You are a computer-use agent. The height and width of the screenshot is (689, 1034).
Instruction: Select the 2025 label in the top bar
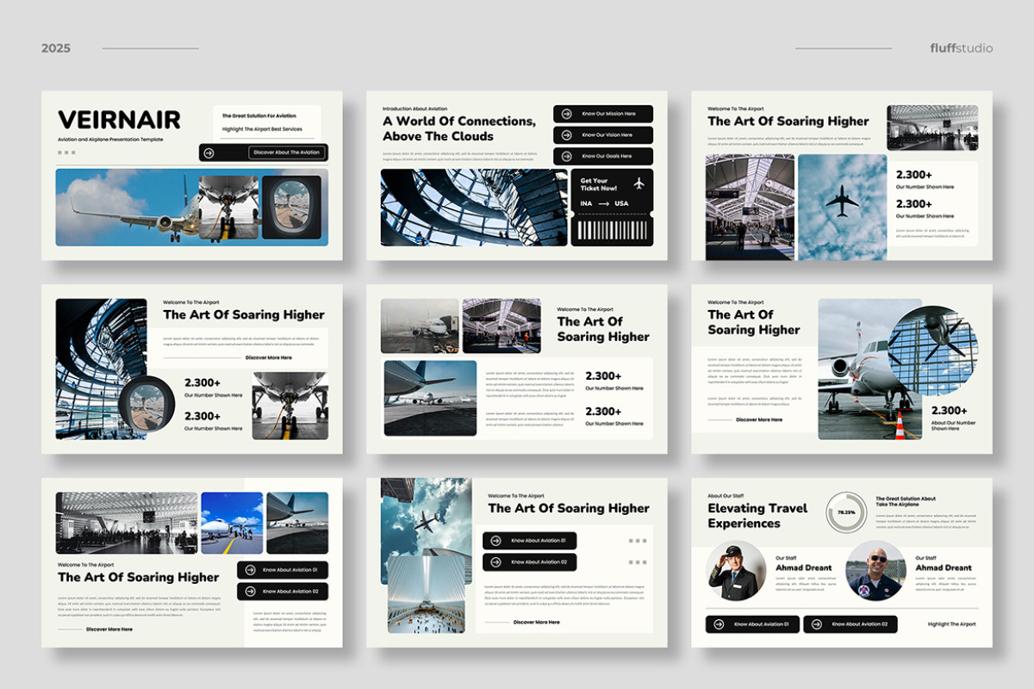54,47
